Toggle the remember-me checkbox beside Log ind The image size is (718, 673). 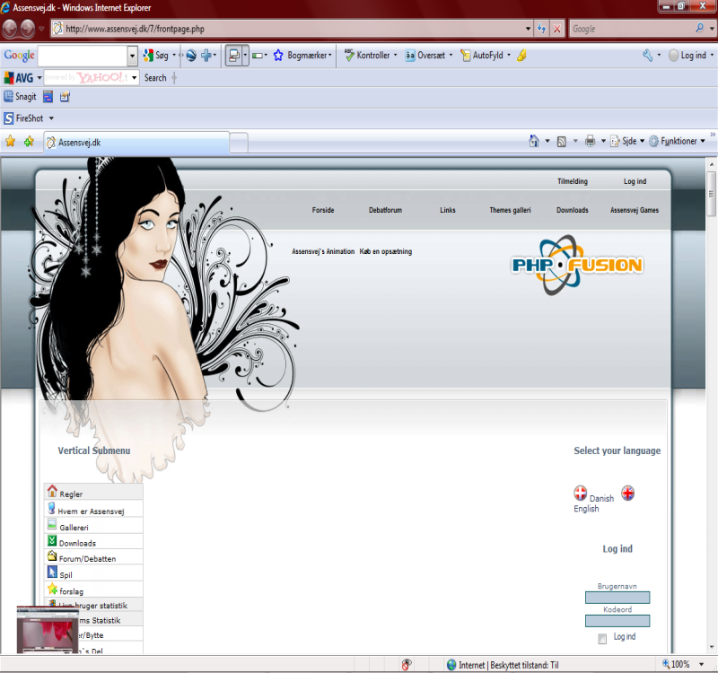point(602,639)
